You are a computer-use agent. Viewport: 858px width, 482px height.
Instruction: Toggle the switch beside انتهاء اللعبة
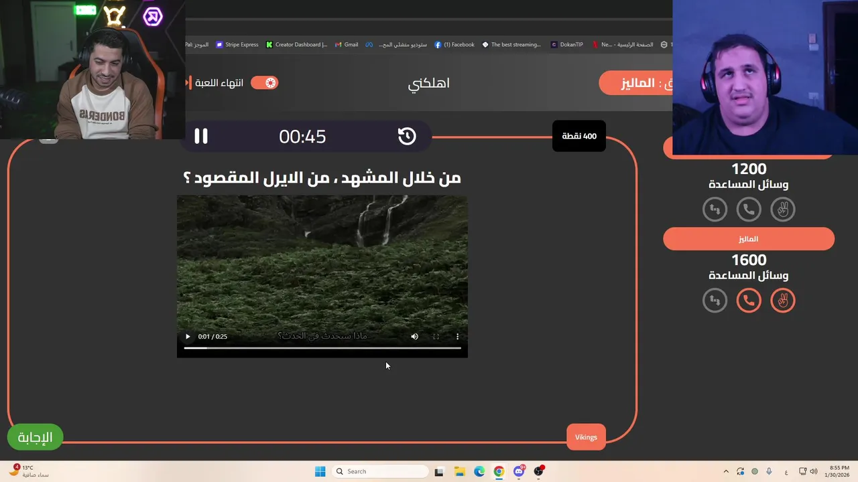[264, 83]
